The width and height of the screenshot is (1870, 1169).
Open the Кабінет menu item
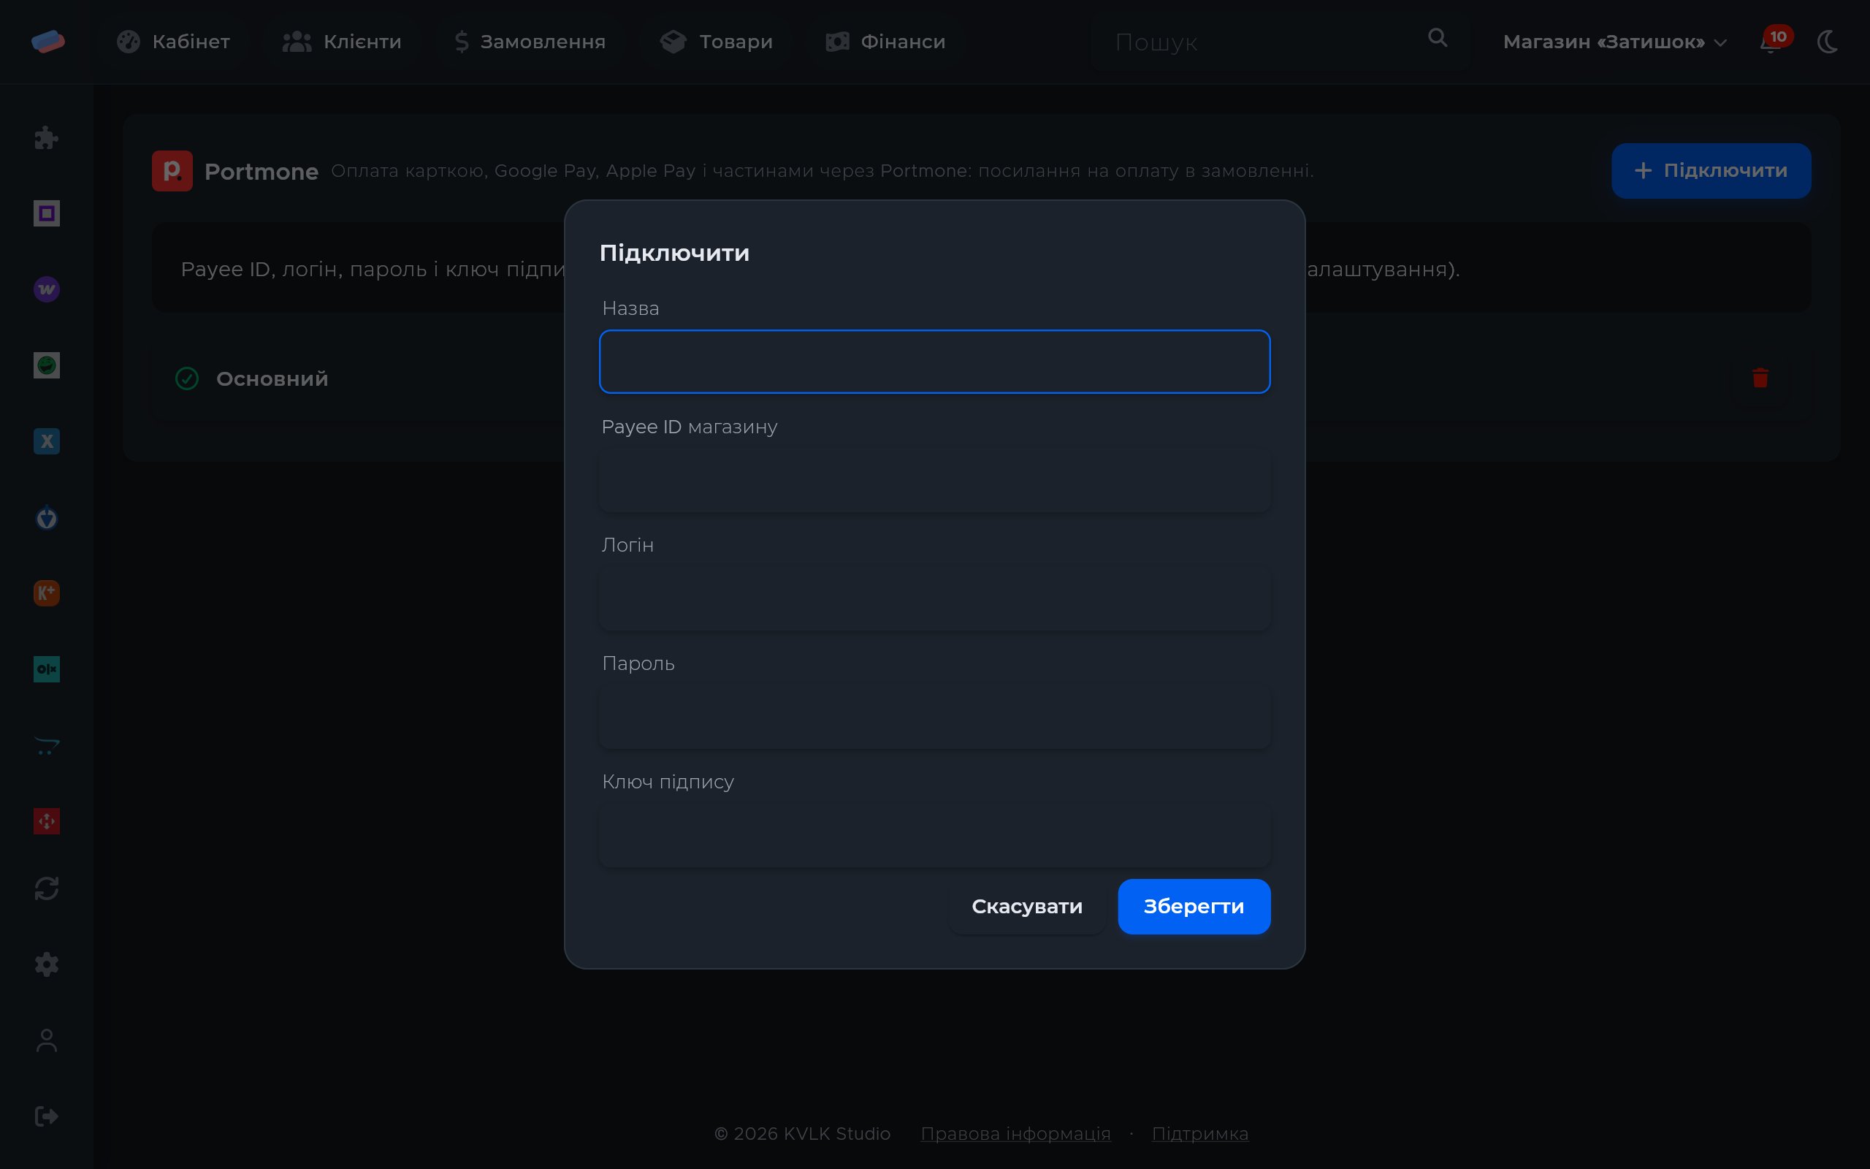coord(173,42)
